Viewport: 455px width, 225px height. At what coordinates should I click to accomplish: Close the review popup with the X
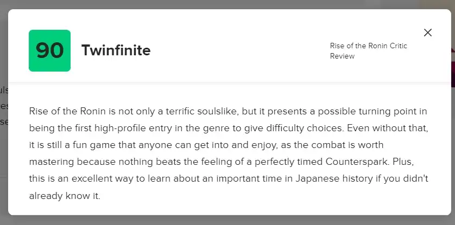(428, 33)
